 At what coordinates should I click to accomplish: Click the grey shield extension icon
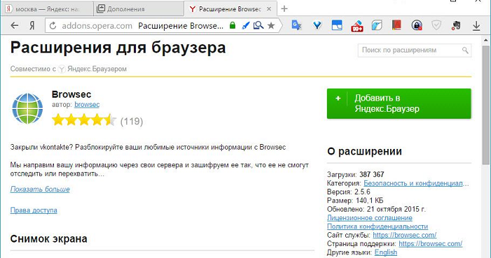click(x=436, y=25)
